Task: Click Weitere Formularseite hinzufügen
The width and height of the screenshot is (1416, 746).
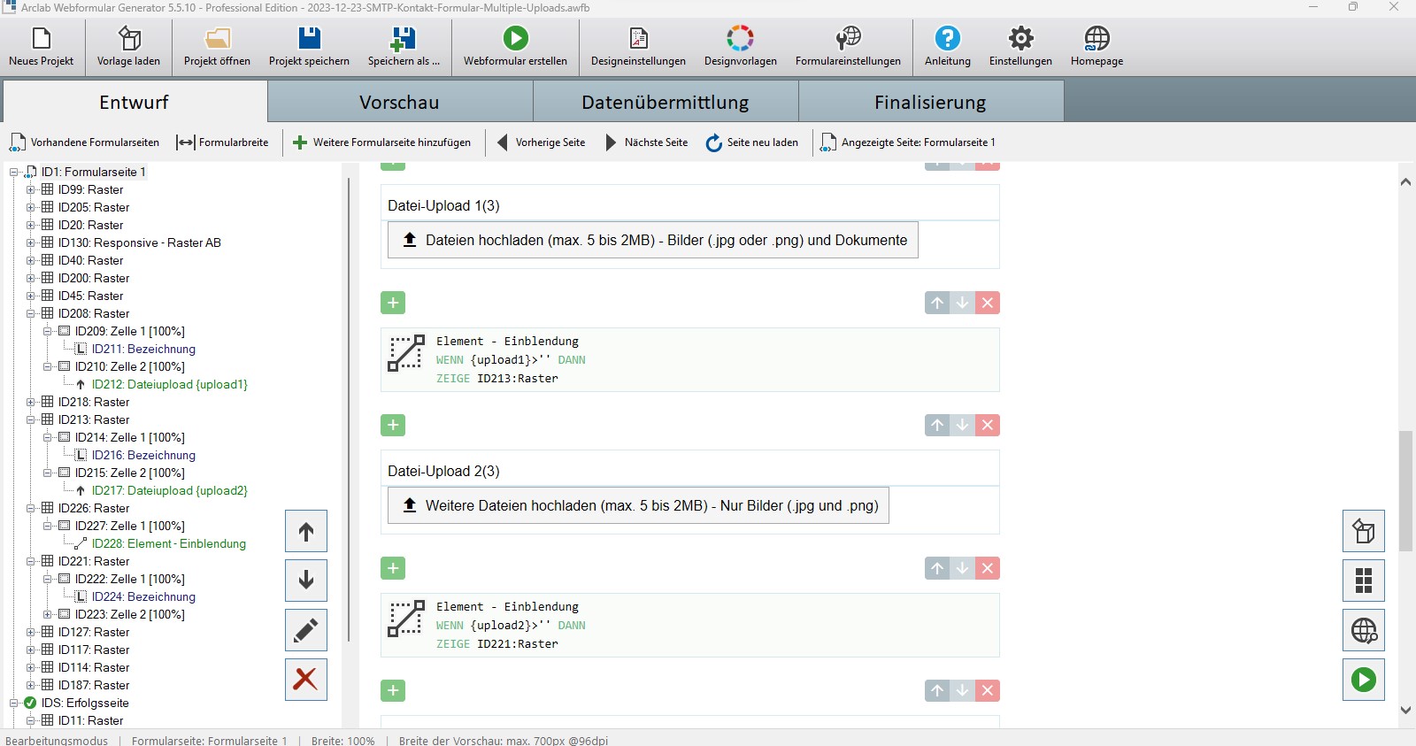Action: [x=382, y=142]
